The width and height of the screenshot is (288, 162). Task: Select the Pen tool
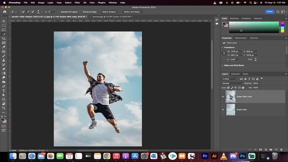tap(4, 86)
